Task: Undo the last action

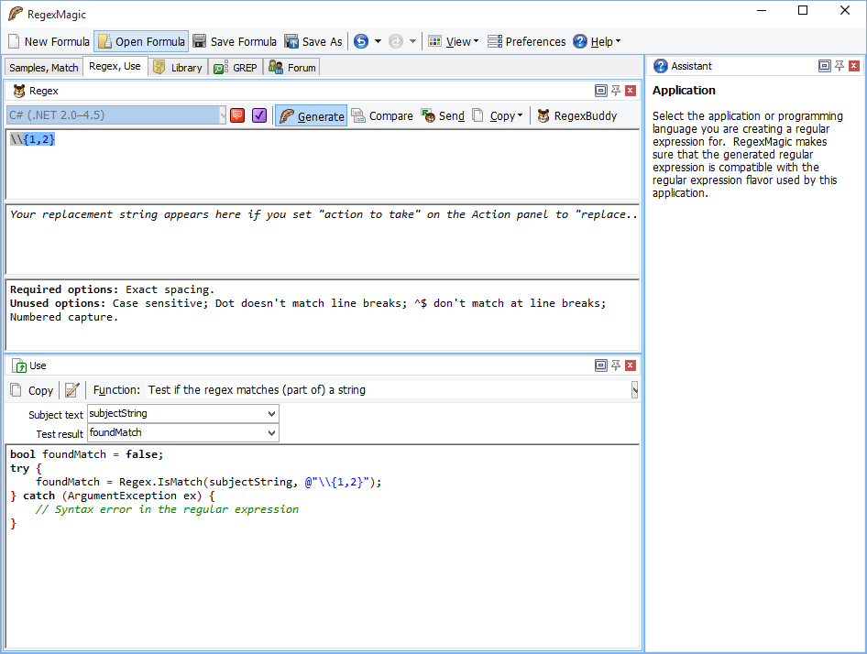Action: pyautogui.click(x=362, y=41)
